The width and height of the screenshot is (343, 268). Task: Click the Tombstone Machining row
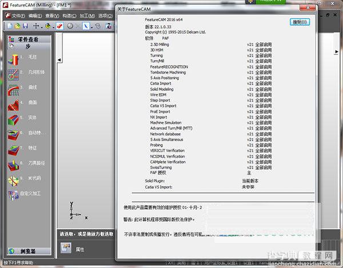click(211, 73)
